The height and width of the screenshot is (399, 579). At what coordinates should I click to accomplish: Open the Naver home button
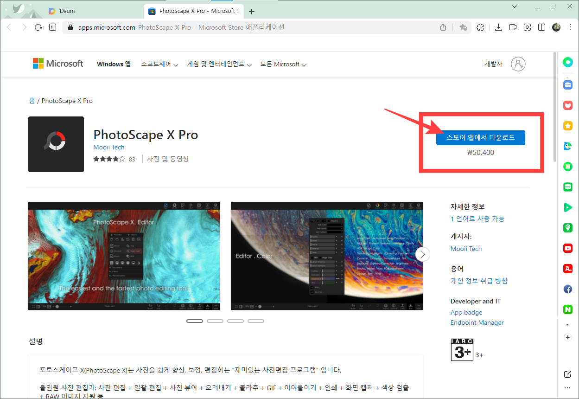[52, 27]
